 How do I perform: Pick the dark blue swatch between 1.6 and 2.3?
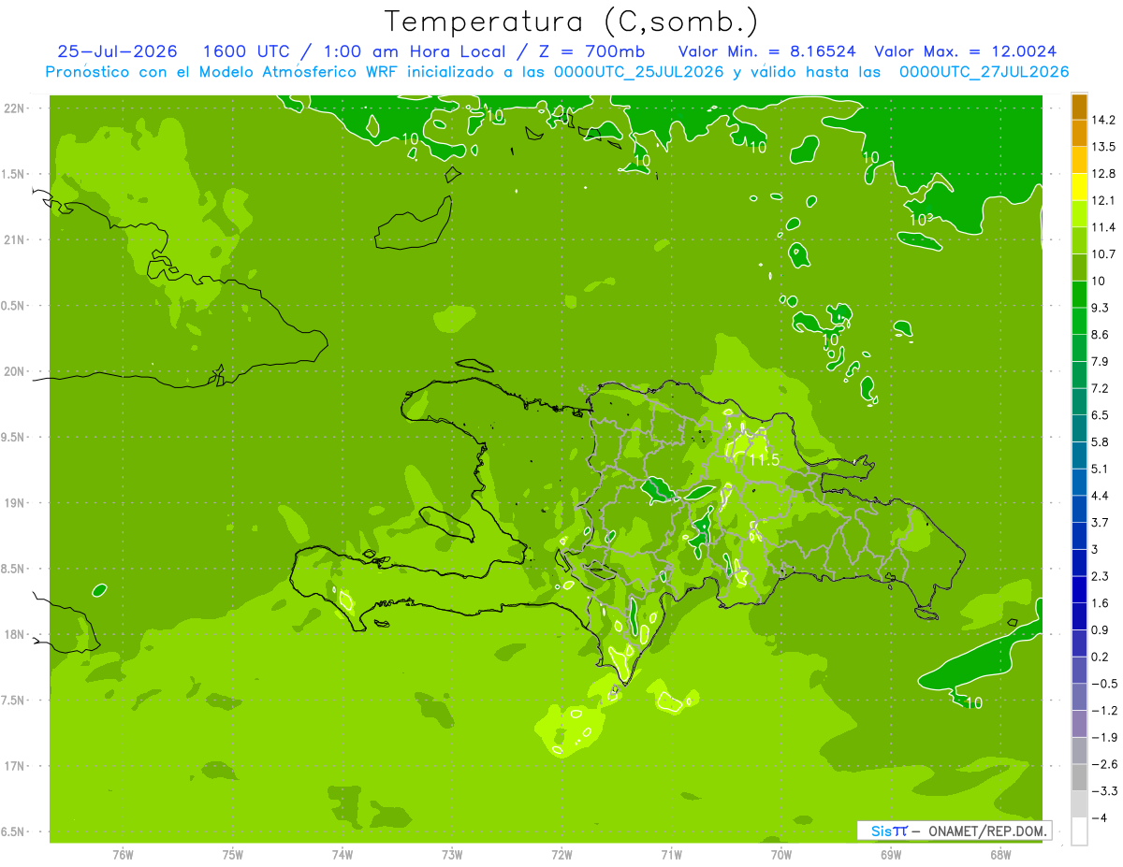(x=1079, y=590)
